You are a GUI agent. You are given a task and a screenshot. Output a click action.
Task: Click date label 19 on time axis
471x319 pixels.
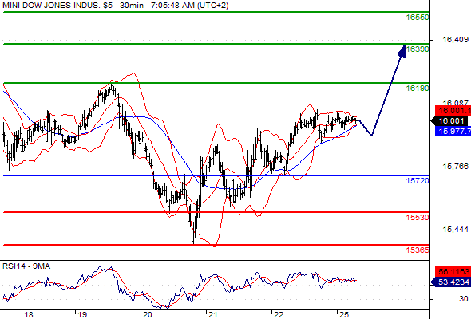pyautogui.click(x=82, y=315)
